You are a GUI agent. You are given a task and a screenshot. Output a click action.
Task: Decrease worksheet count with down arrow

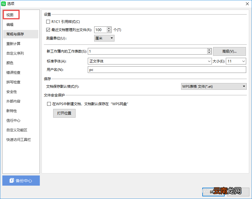tap(209, 53)
